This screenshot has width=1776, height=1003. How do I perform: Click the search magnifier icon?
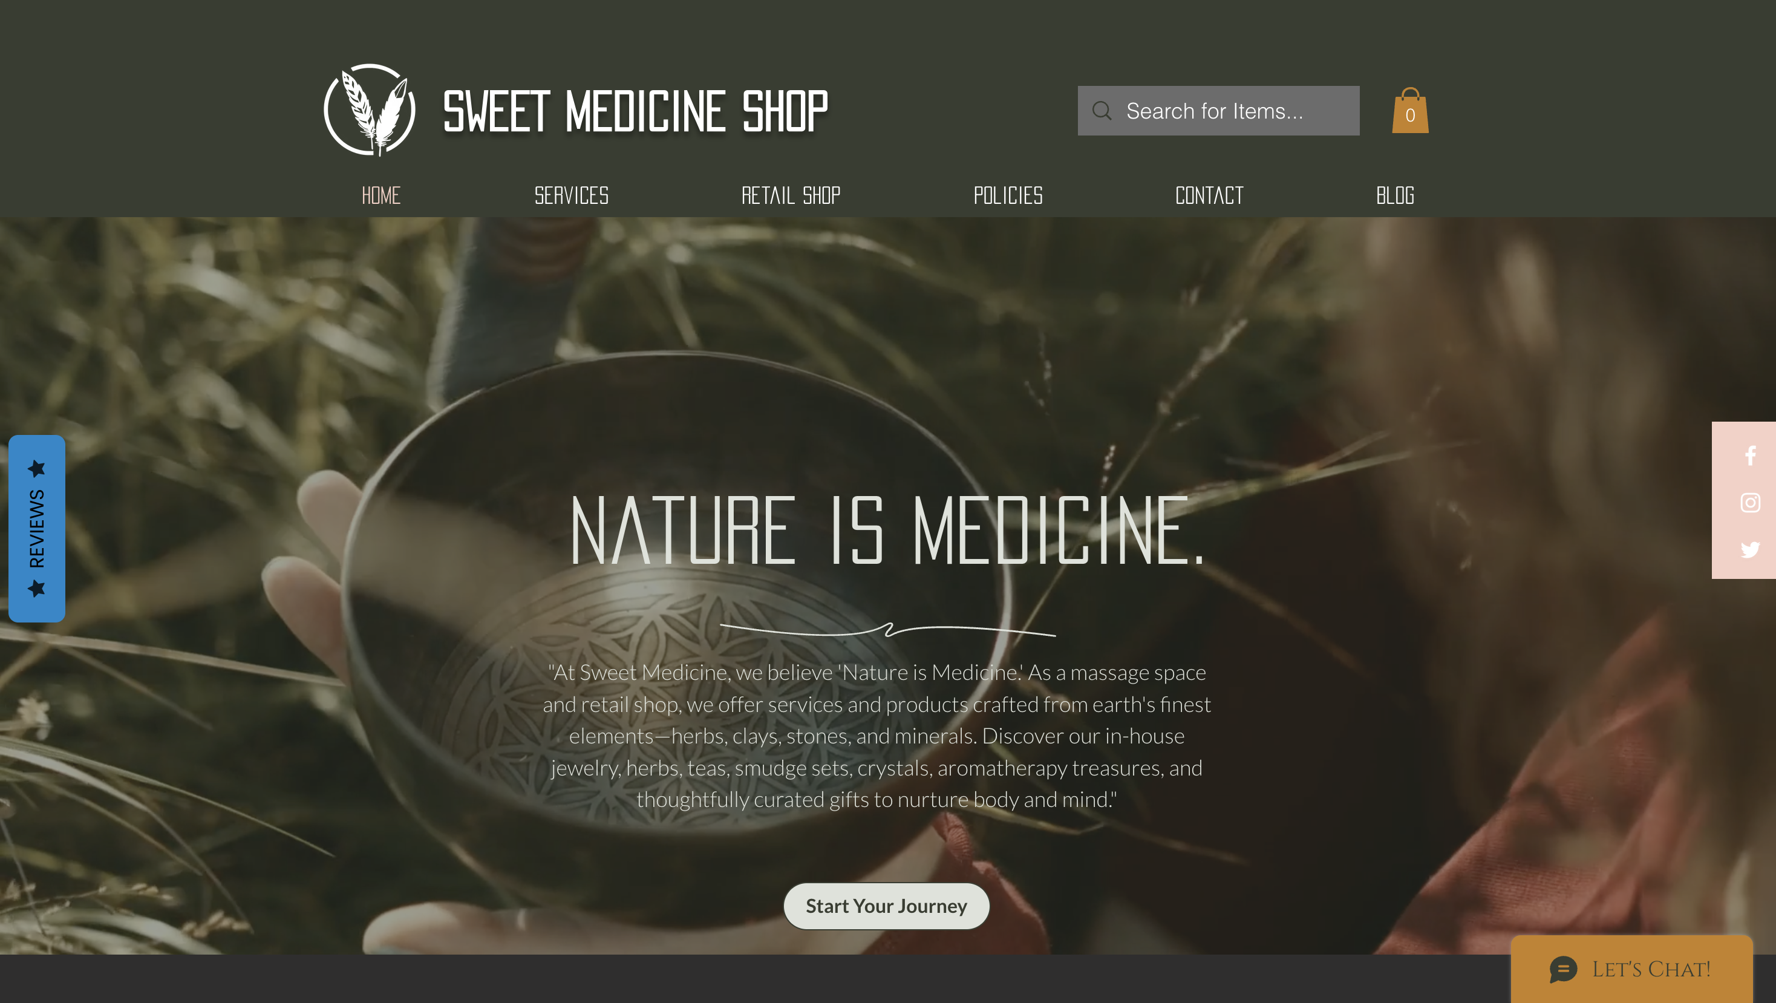[1102, 111]
